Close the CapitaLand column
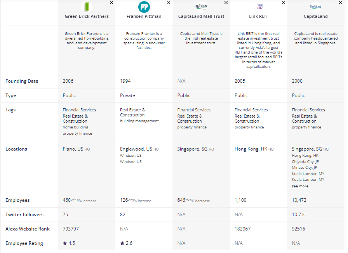This screenshot has width=348, height=253. coord(341,3)
